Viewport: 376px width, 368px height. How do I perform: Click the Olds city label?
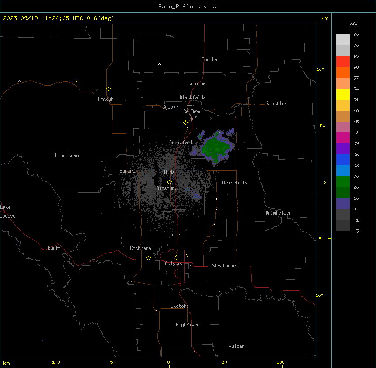click(169, 172)
